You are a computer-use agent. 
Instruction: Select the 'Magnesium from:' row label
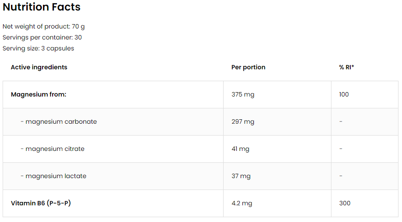(x=39, y=94)
